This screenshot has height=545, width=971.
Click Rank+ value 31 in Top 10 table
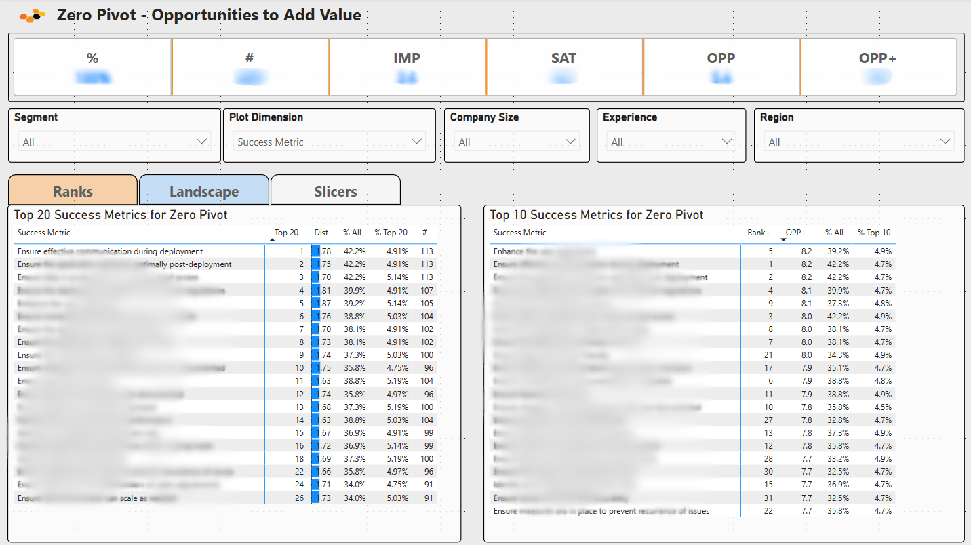[x=768, y=498]
